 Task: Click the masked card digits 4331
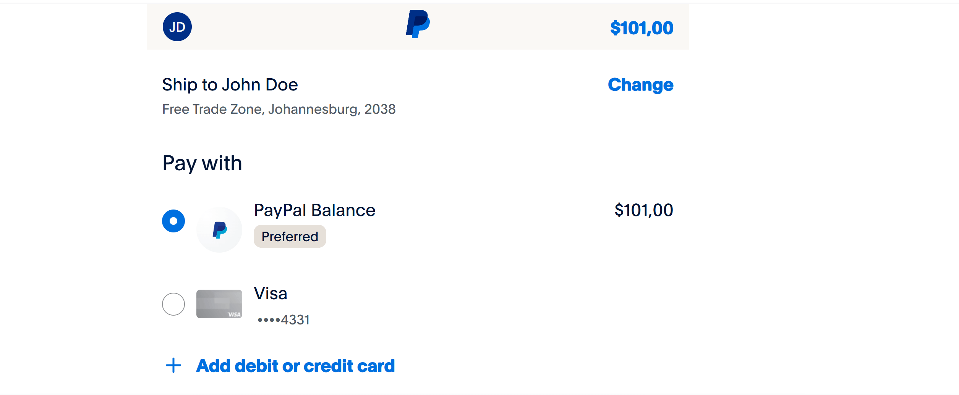(x=283, y=320)
